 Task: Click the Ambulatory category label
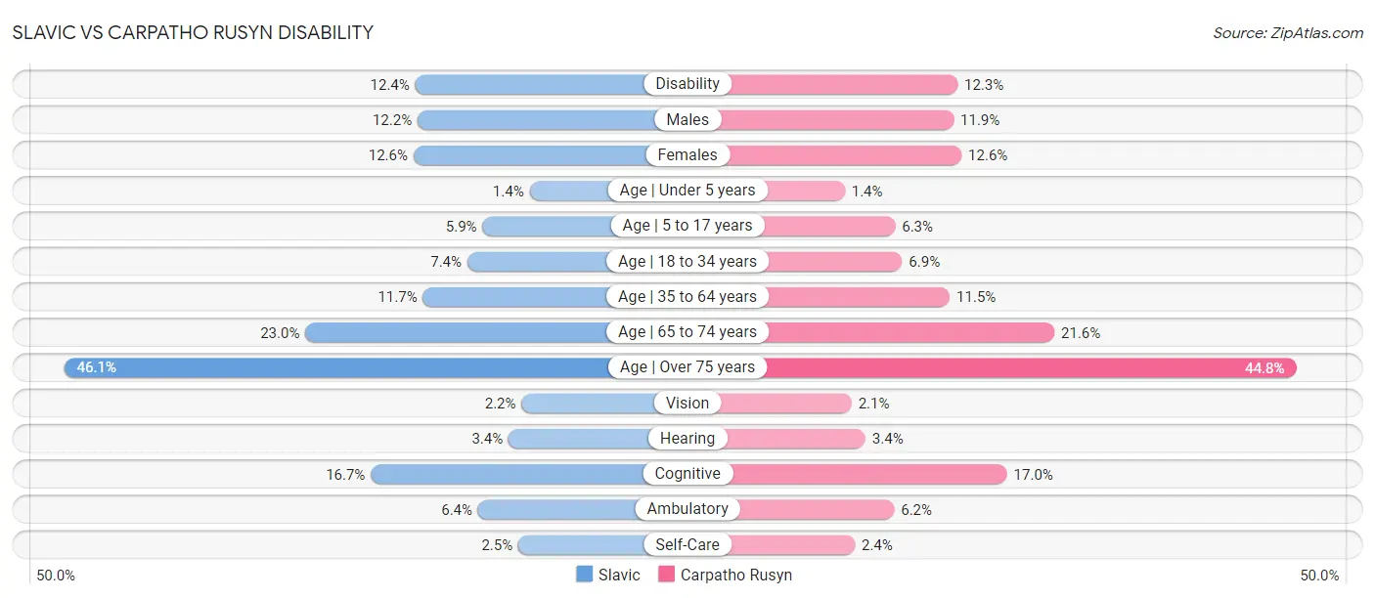pos(687,509)
